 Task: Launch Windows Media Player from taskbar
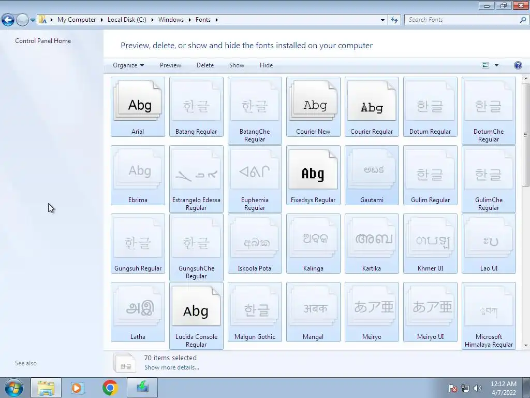77,388
